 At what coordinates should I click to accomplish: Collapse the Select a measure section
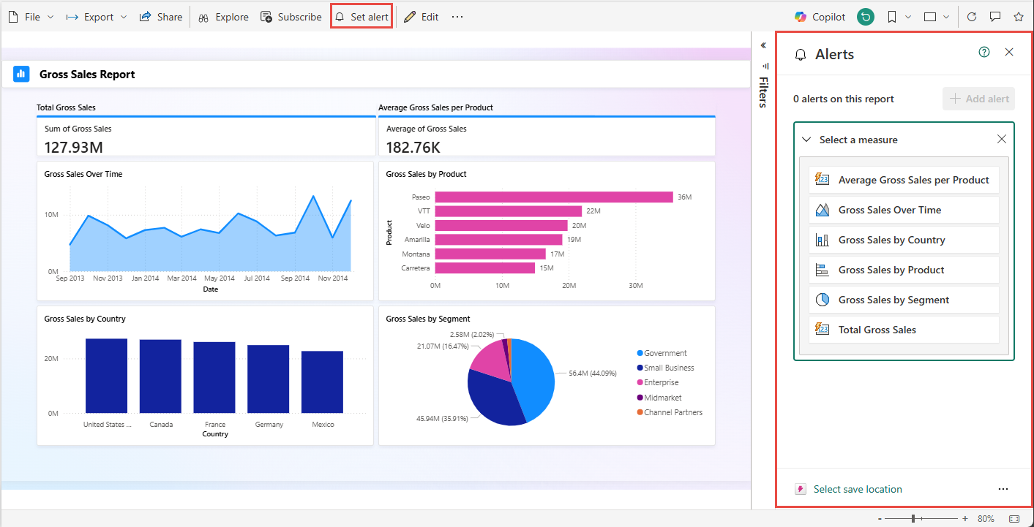click(806, 140)
